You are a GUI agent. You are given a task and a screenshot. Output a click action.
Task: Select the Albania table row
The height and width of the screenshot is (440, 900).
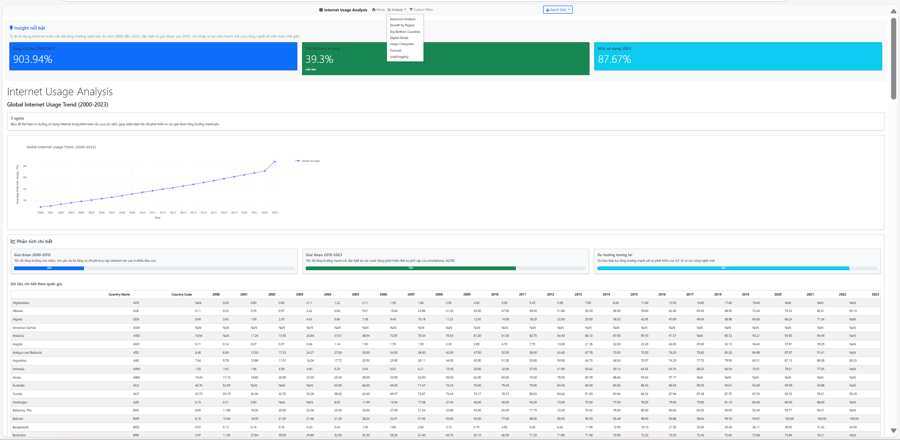pos(446,311)
